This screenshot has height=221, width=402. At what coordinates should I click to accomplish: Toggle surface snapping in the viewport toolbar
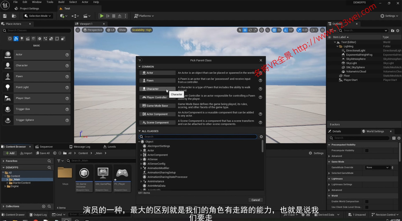[x=268, y=30]
